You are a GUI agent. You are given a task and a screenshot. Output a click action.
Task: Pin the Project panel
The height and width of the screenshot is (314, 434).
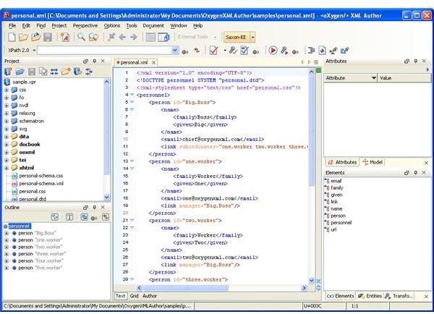point(94,61)
